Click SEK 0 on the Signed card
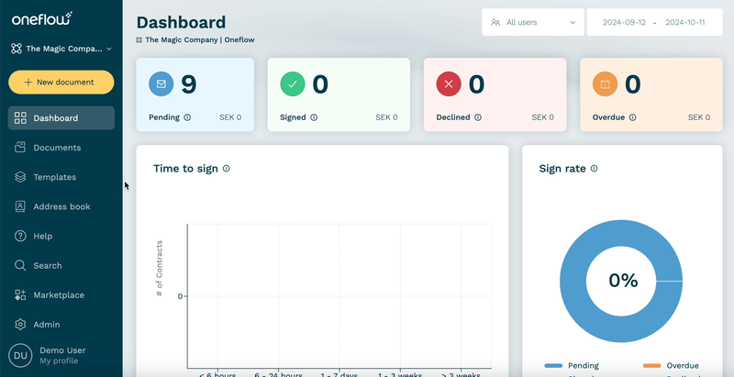Image resolution: width=734 pixels, height=377 pixels. click(x=386, y=117)
